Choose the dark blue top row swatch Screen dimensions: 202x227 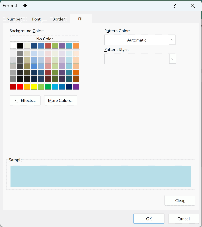point(34,46)
